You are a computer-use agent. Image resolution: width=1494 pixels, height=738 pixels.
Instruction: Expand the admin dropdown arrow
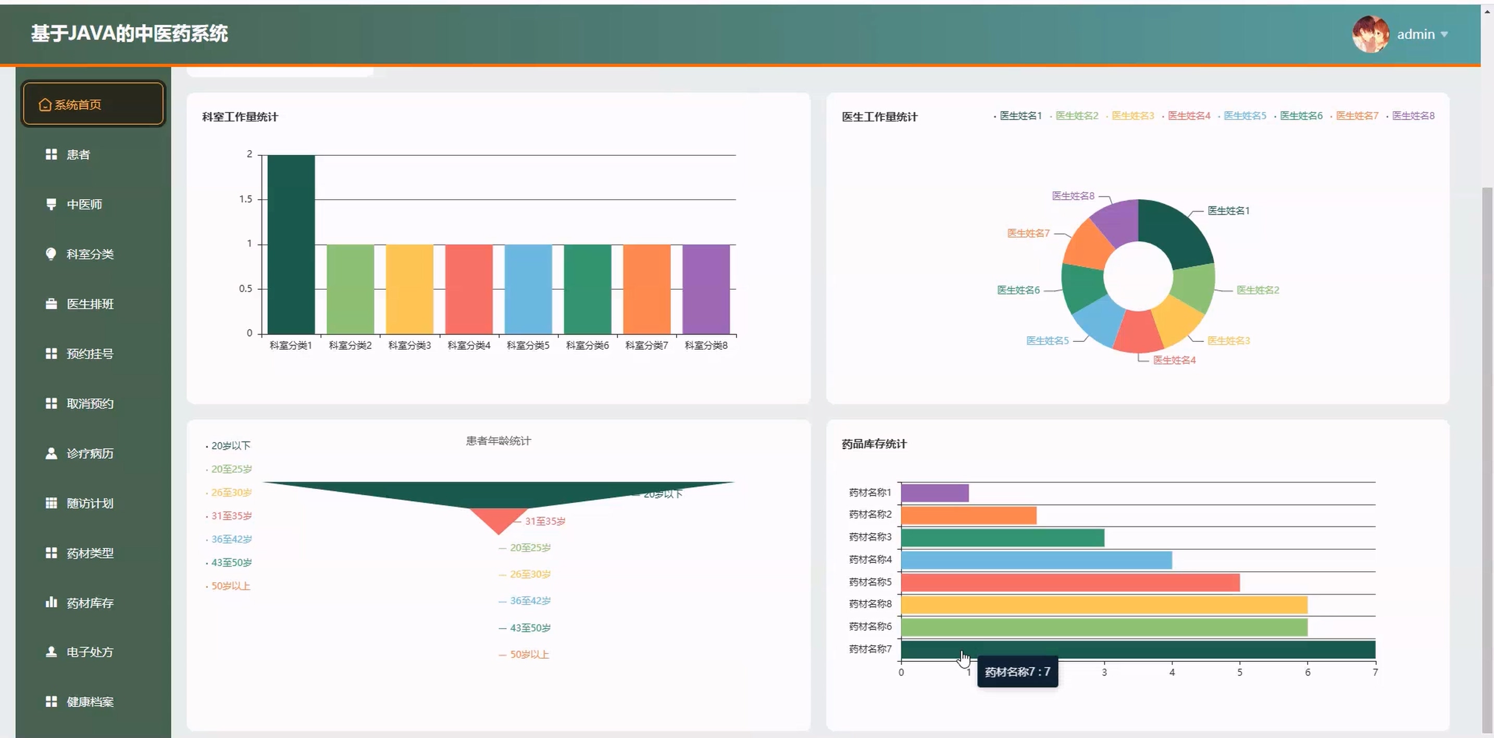tap(1444, 35)
